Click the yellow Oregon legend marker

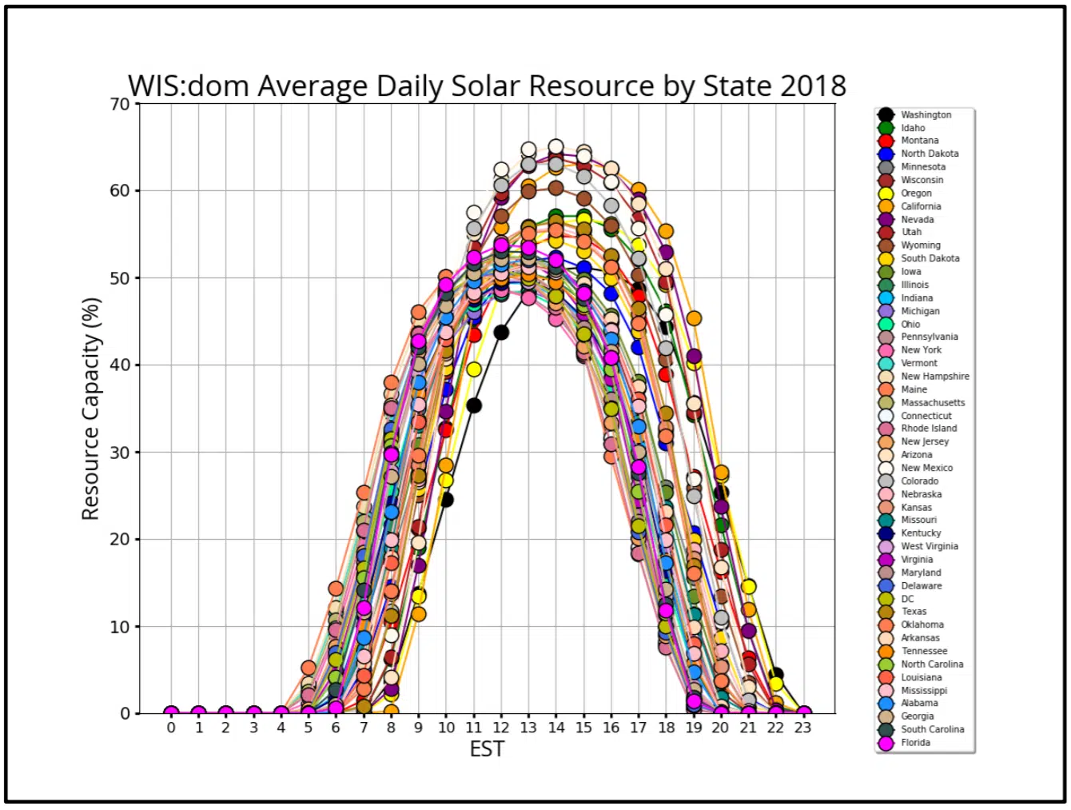point(885,194)
